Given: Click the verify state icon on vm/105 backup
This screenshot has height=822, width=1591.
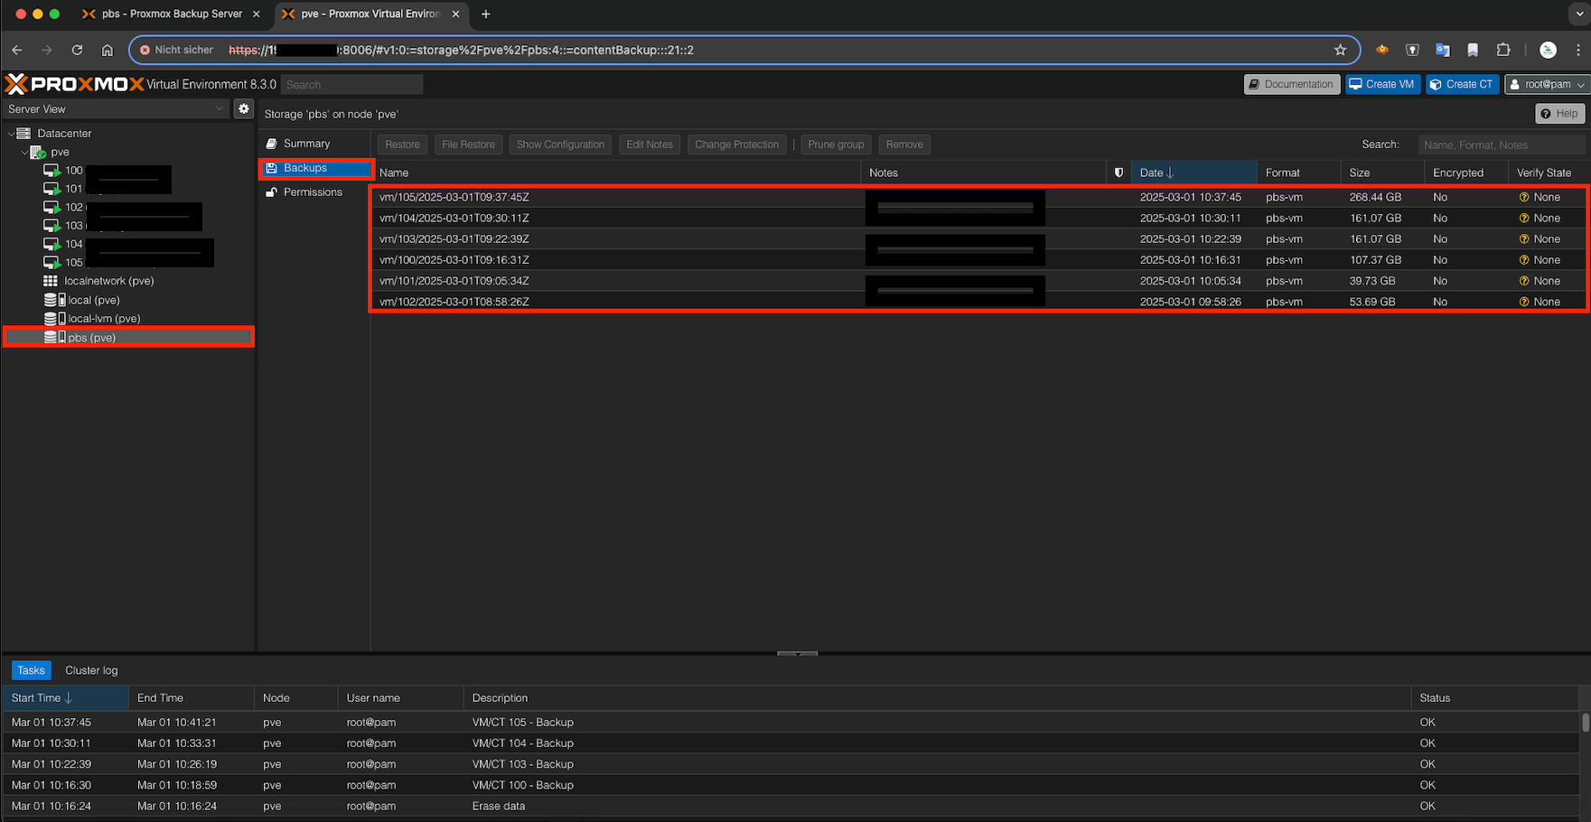Looking at the screenshot, I should pyautogui.click(x=1523, y=197).
